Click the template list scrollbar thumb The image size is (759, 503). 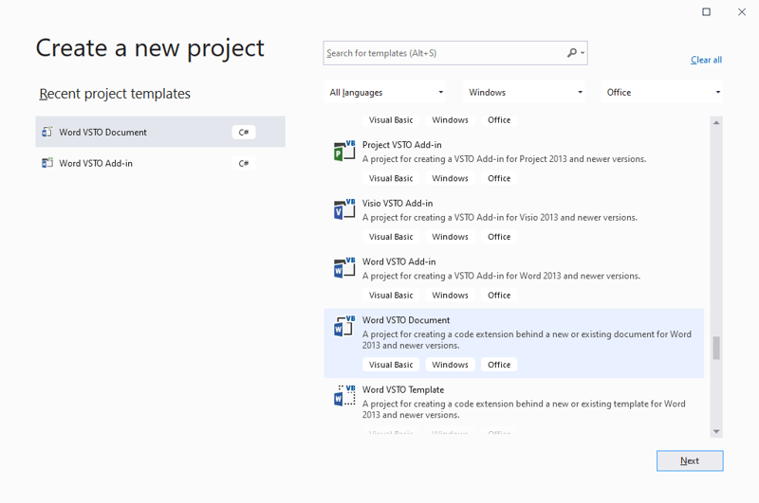pos(716,348)
